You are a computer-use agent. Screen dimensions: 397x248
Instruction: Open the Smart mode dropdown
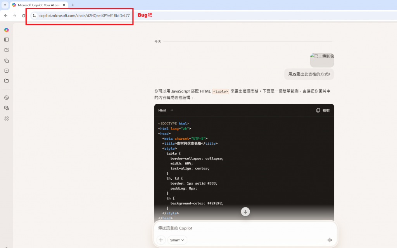click(x=177, y=240)
